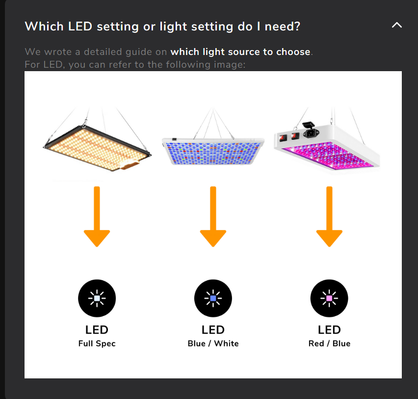Click the LED Red / Blue icon
Screen dimensions: 418x399
click(329, 298)
